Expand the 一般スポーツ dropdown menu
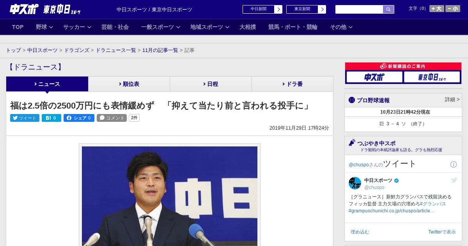Viewport: 468px width, 246px height. coord(160,27)
